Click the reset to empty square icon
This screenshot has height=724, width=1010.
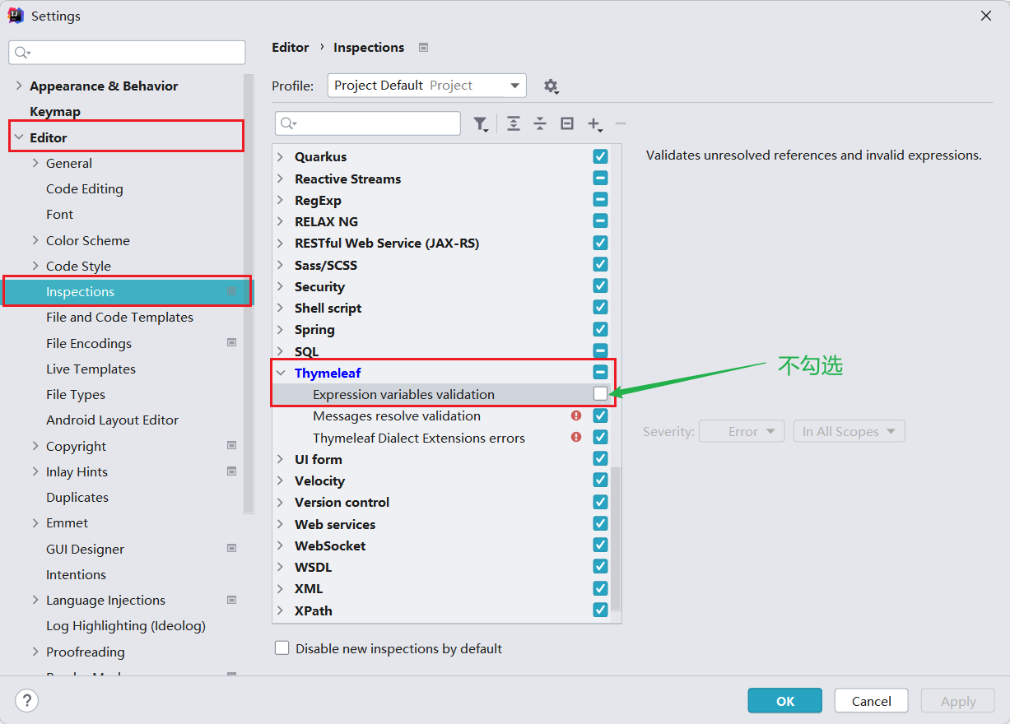567,123
